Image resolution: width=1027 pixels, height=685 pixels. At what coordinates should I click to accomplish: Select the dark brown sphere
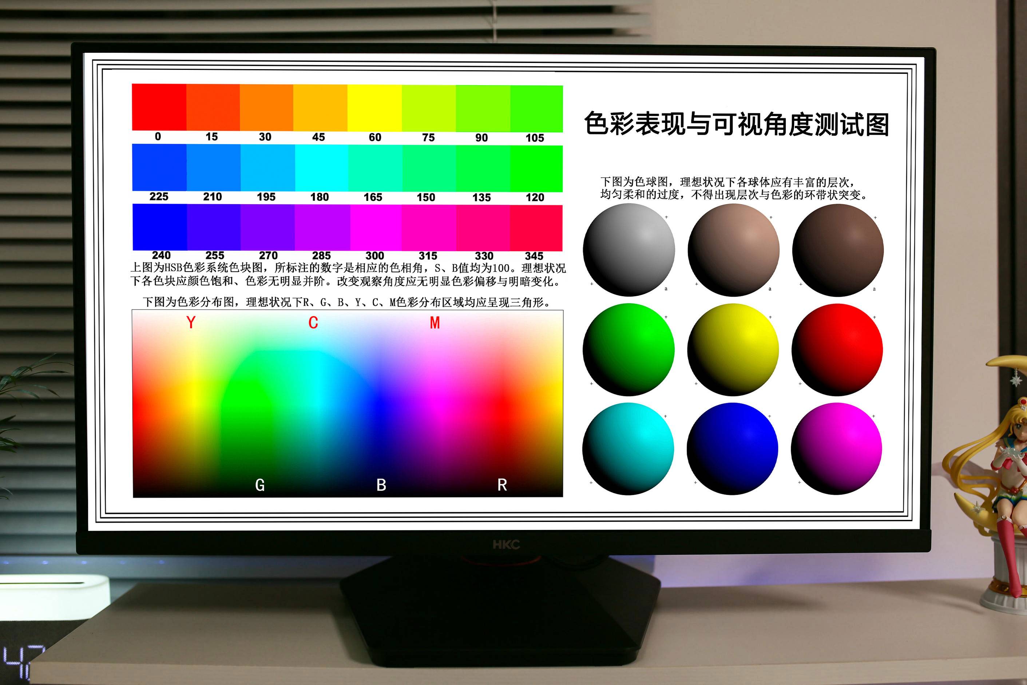(837, 250)
